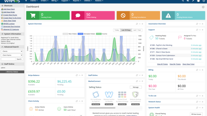207x116 pixels.
Task: Click the Pending Module Actions warning icon
Action: (168, 16)
